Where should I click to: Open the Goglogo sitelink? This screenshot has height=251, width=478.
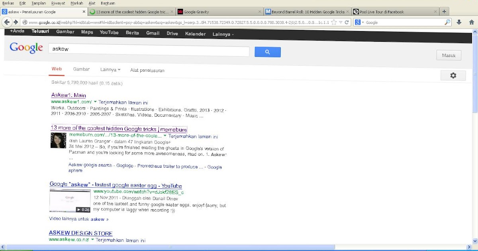coord(125,166)
